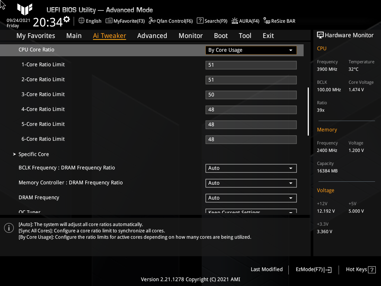
Task: Open Qfan Control(F6) fan icon
Action: (x=152, y=21)
